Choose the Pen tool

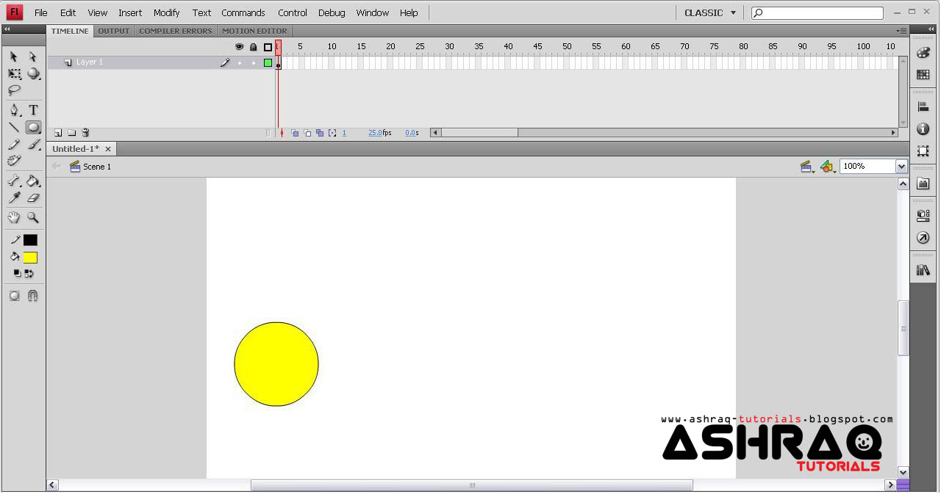click(x=12, y=109)
